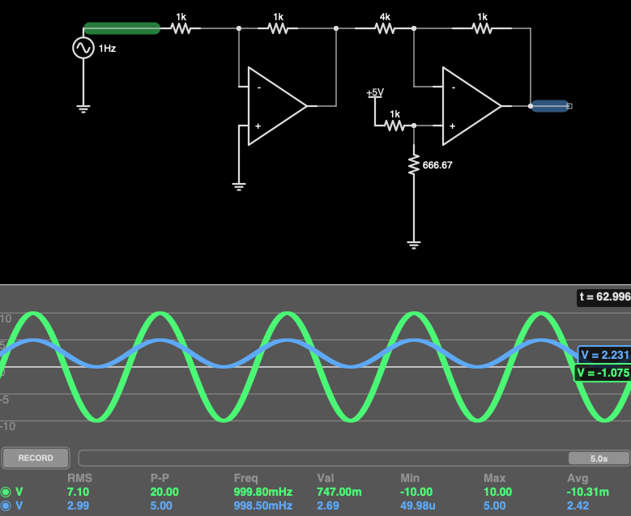This screenshot has width=631, height=516.
Task: Click the green Max value 10.00
Action: pyautogui.click(x=498, y=492)
